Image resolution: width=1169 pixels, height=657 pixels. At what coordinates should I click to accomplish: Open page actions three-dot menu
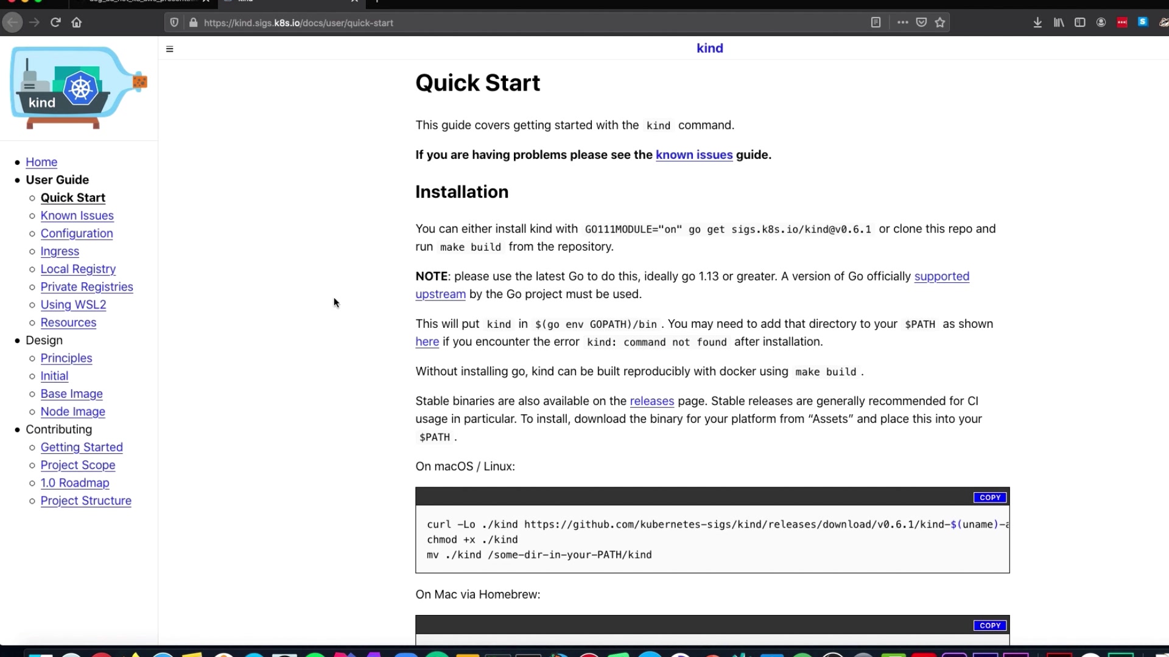tap(902, 23)
